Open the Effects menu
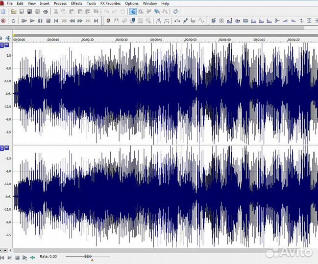Viewport: 318px width, 264px height. 76,3
